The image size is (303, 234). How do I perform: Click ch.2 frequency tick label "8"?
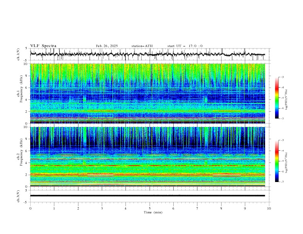pyautogui.click(x=27, y=139)
